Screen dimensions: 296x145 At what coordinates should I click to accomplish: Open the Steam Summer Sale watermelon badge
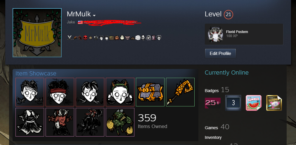[x=254, y=103]
